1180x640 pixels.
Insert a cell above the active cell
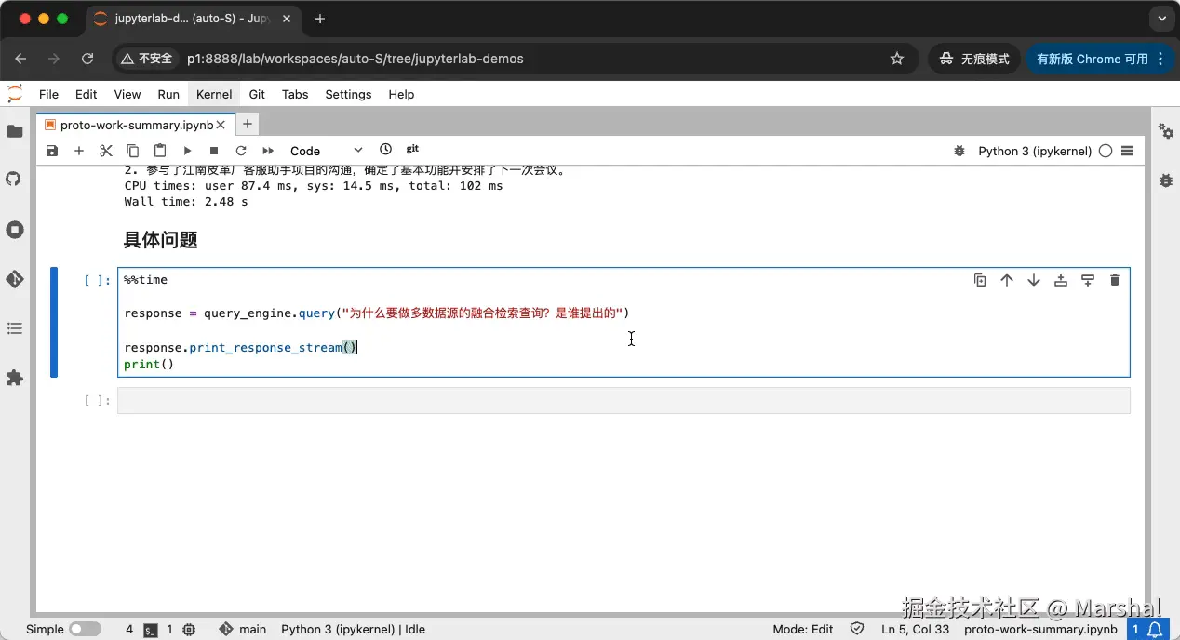[1061, 280]
